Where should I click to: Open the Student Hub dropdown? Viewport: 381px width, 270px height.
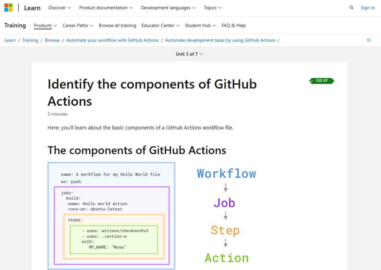(201, 26)
